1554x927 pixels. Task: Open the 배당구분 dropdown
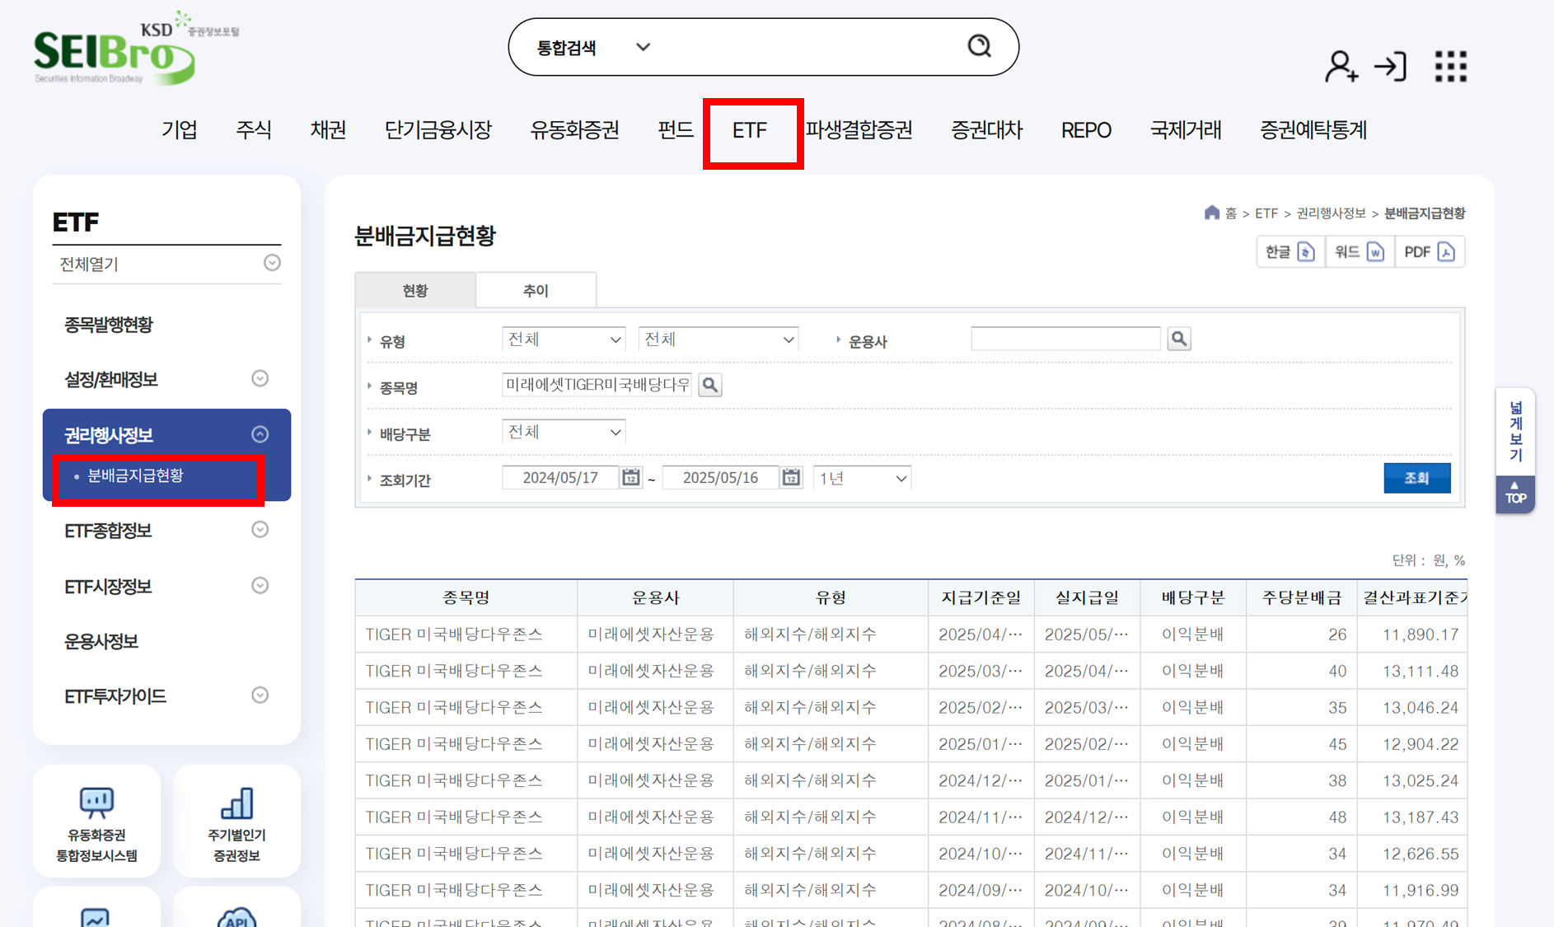pyautogui.click(x=564, y=432)
